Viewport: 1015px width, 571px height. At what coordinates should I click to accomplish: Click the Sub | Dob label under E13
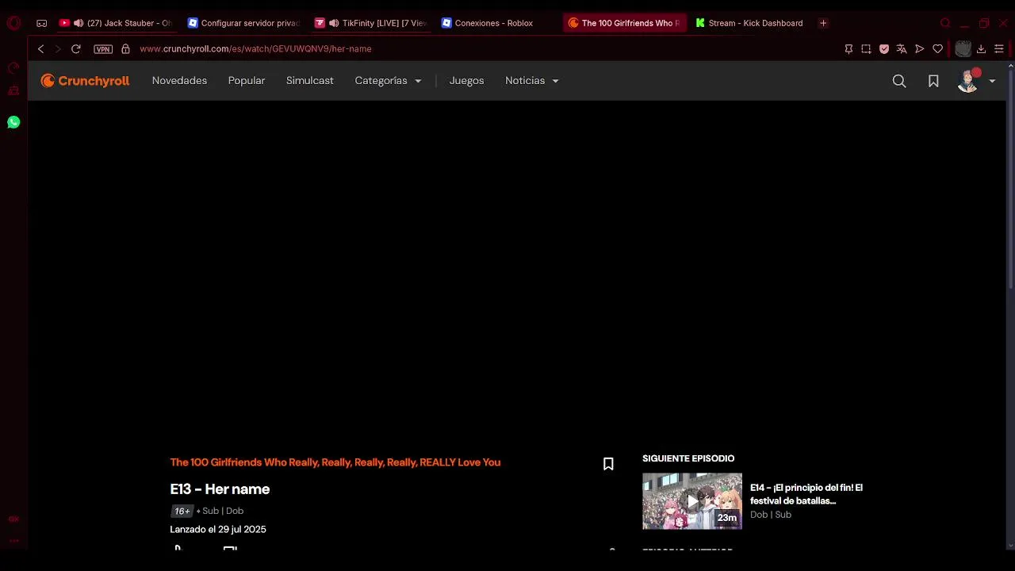223,512
